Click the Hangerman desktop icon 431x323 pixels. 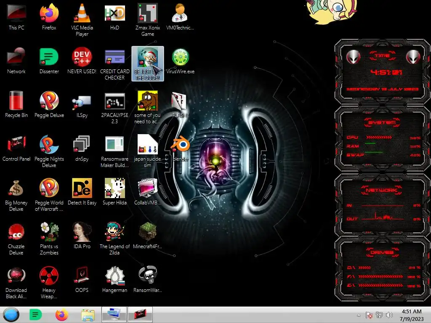coord(114,279)
